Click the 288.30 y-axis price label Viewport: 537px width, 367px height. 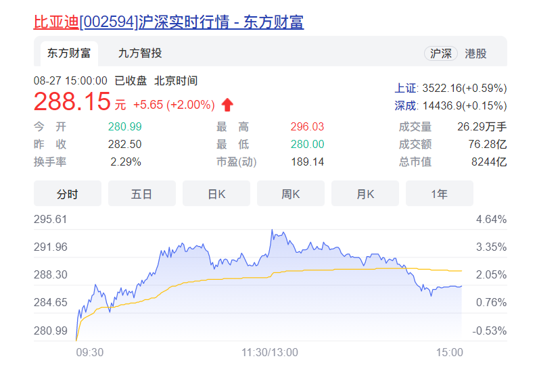coord(50,274)
